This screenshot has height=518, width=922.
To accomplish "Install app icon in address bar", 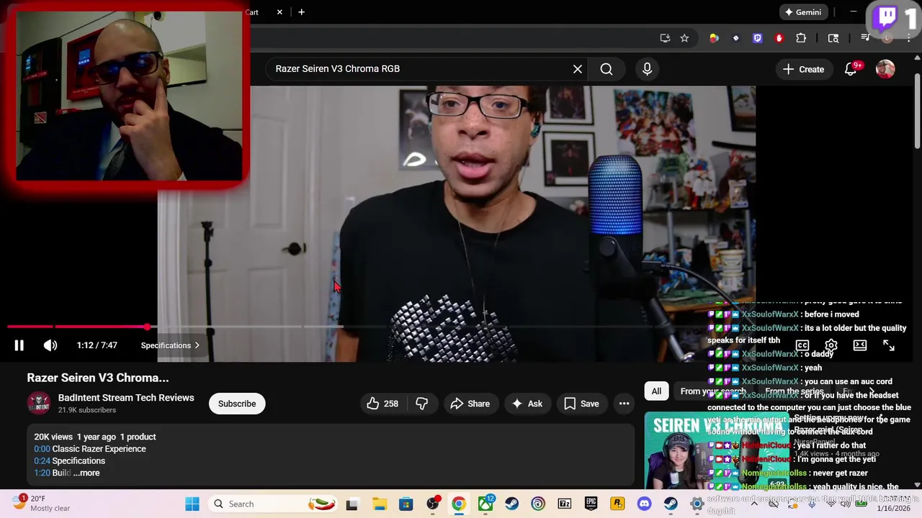I will [x=665, y=38].
